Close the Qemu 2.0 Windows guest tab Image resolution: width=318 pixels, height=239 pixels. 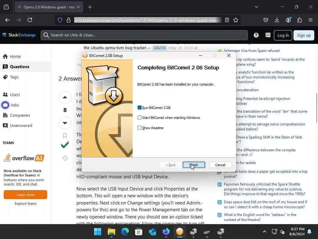click(78, 7)
